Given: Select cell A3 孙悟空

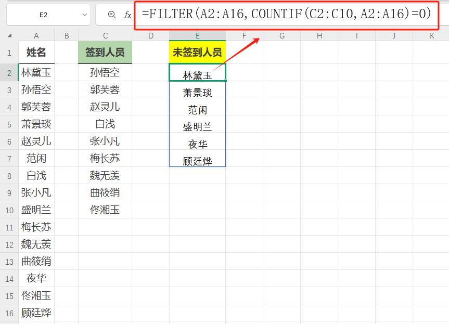Looking at the screenshot, I should [x=36, y=89].
